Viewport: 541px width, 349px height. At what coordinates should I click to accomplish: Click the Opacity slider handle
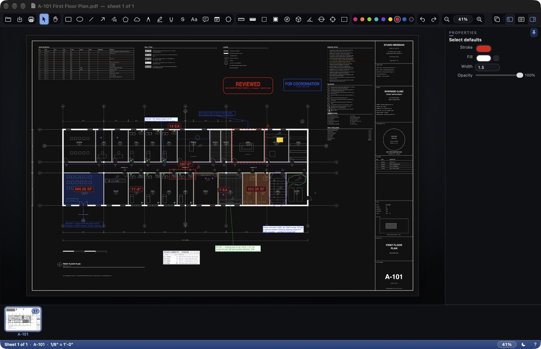click(520, 76)
